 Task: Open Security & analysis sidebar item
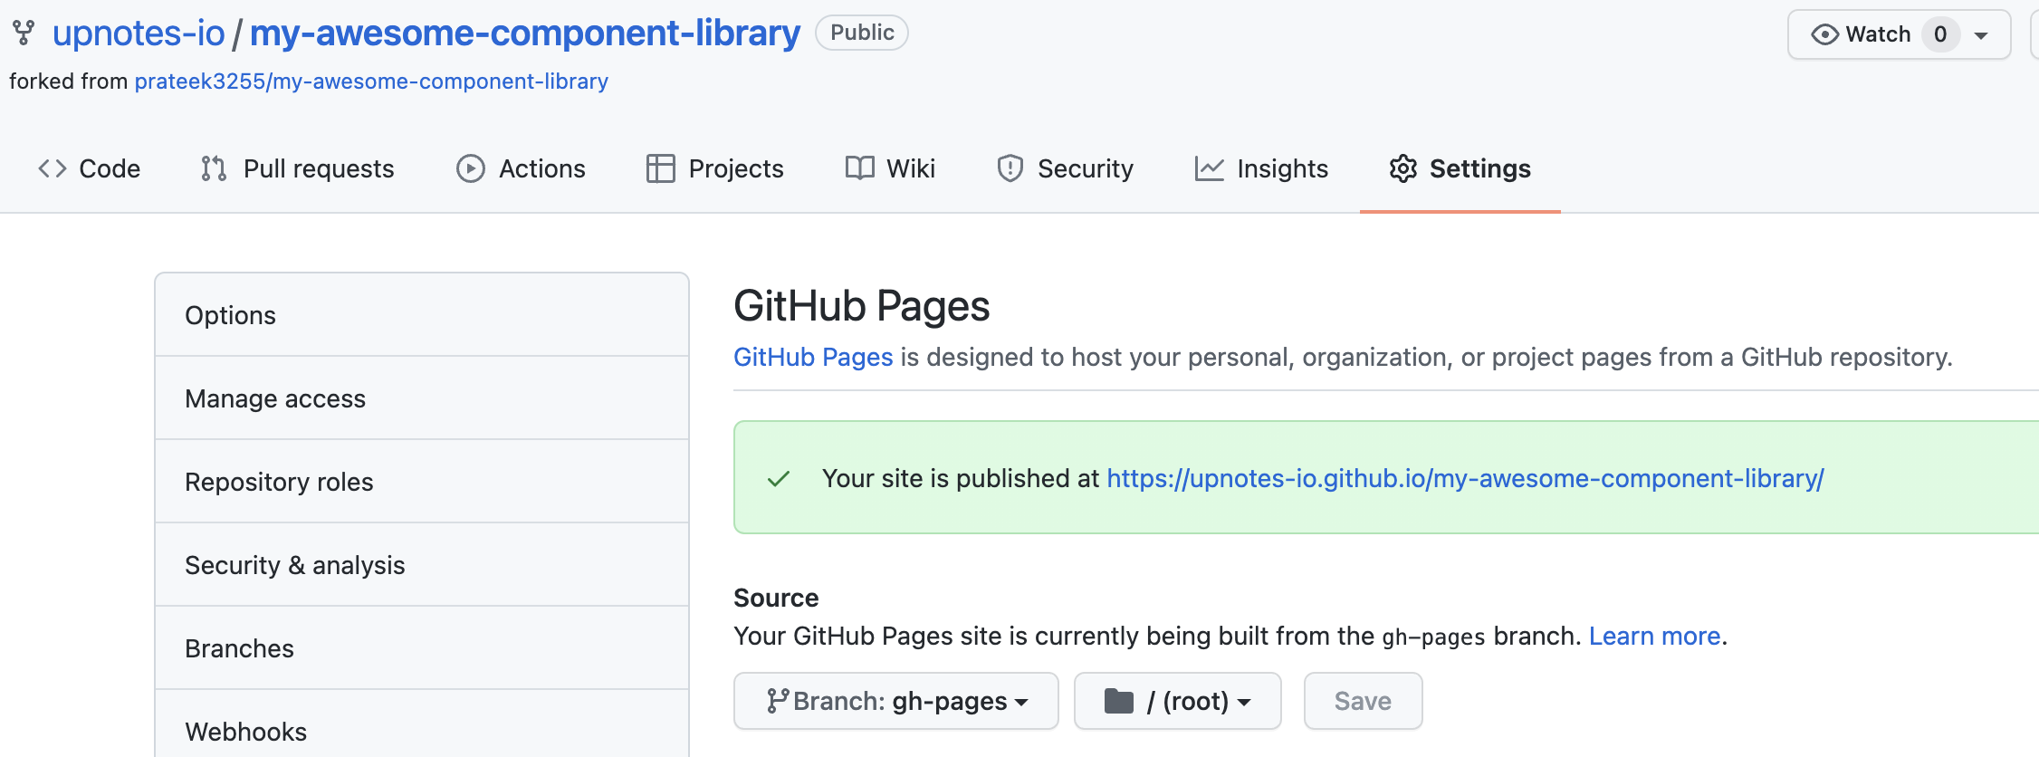coord(422,565)
